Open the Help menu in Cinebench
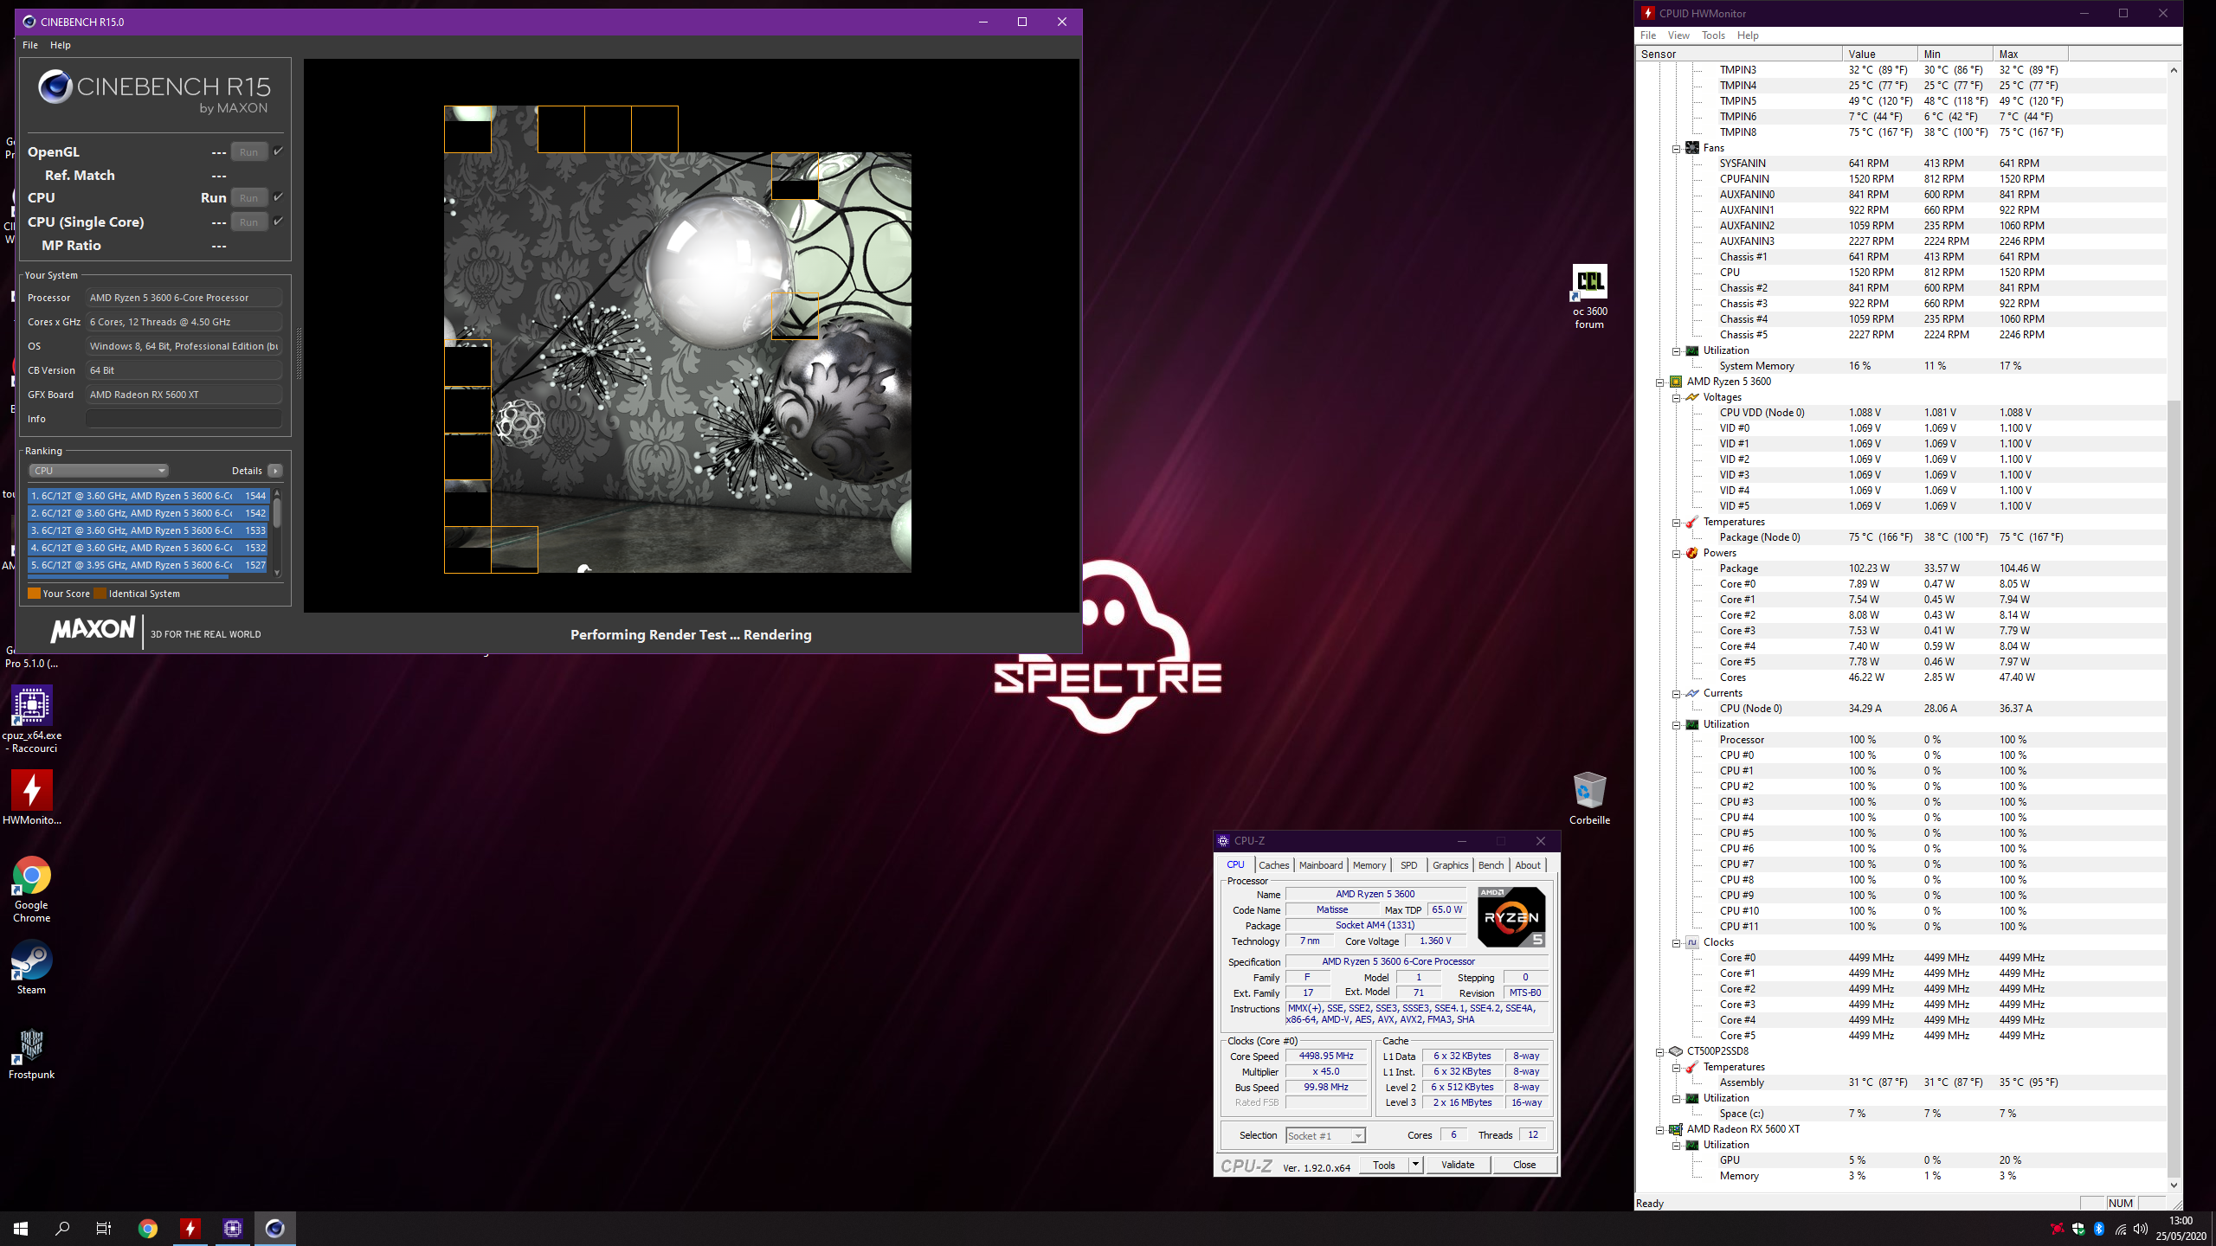The image size is (2216, 1246). coord(61,45)
